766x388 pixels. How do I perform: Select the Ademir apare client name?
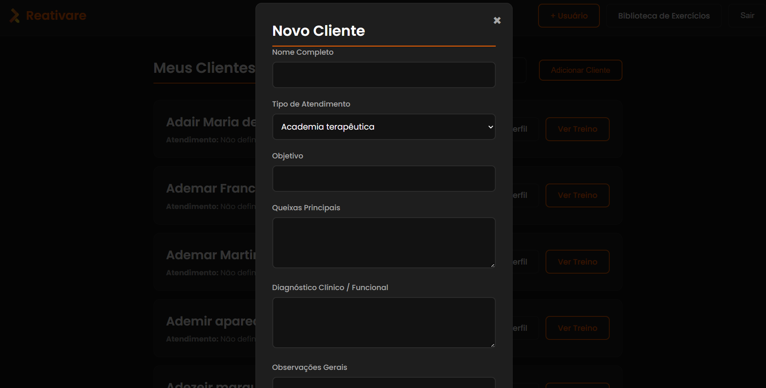211,321
